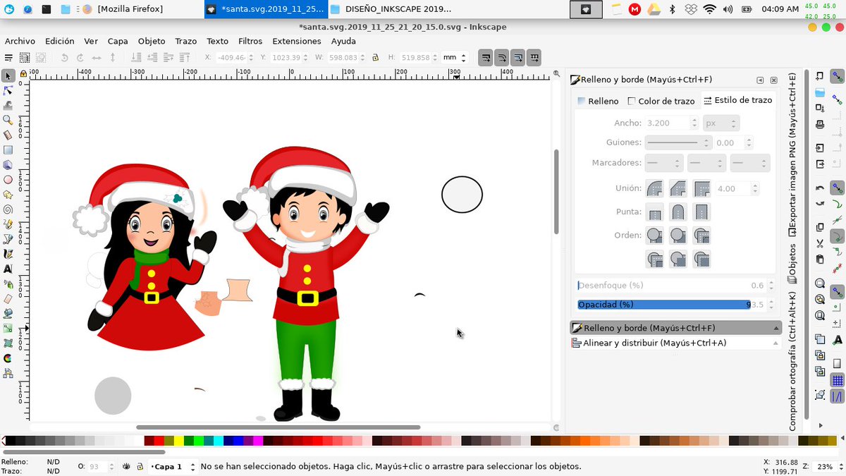Select the Spray tool
Image resolution: width=846 pixels, height=476 pixels.
8,283
